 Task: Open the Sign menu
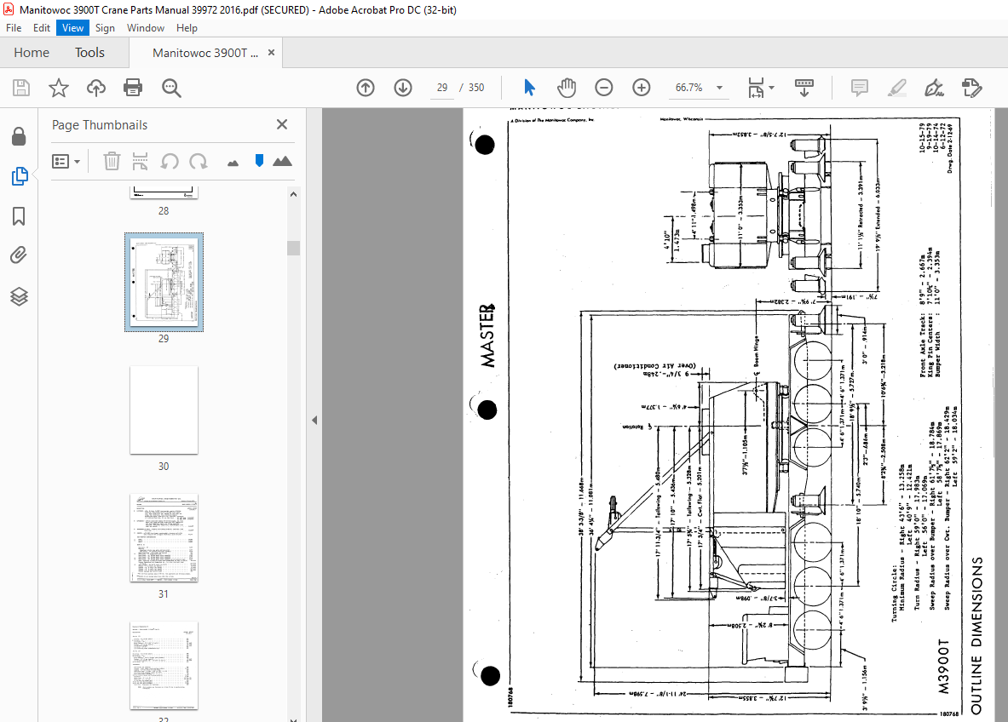coord(105,27)
